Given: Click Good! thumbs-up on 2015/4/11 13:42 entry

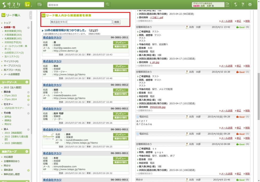Looking at the screenshot, I should coord(240,27).
